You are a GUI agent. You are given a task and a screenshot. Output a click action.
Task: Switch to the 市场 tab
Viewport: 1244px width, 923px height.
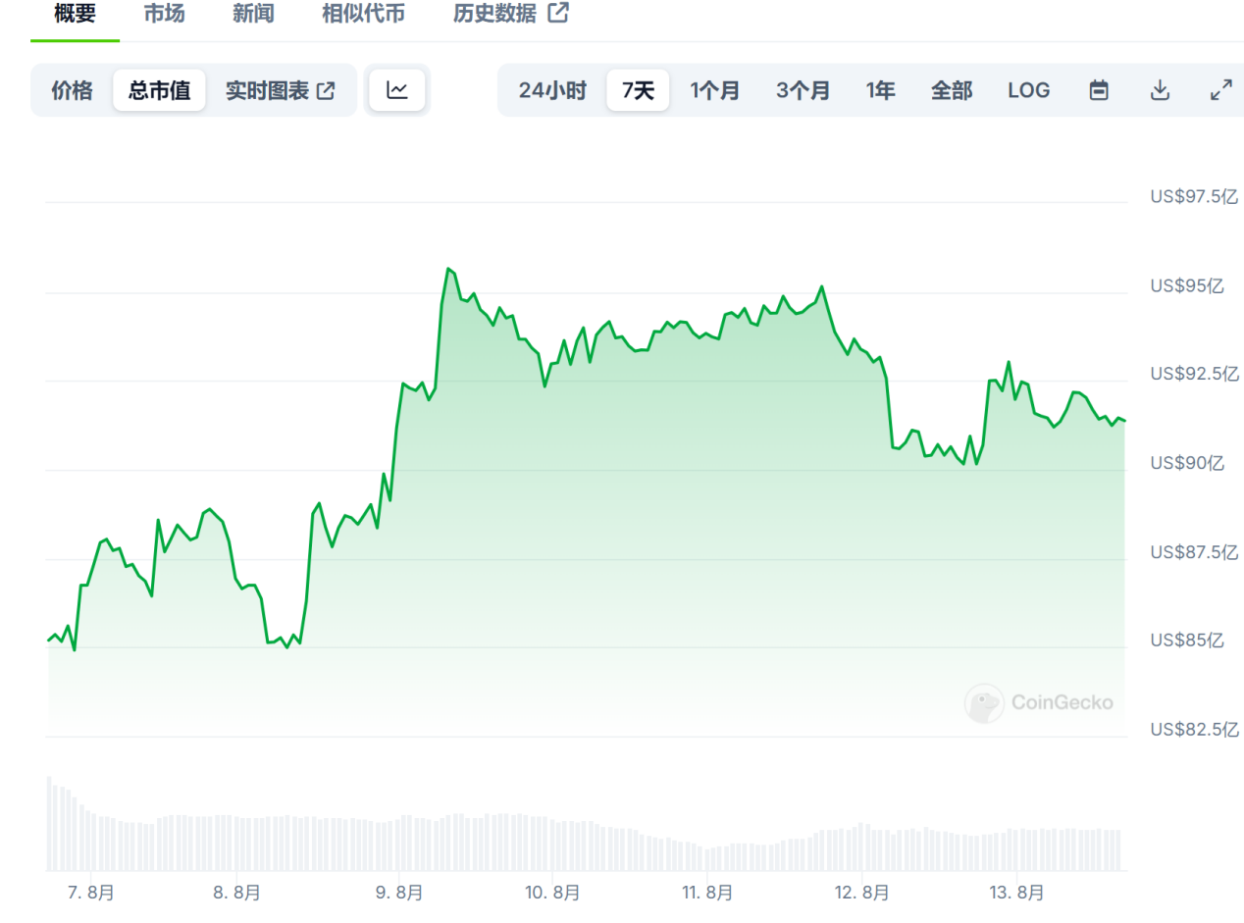(164, 14)
